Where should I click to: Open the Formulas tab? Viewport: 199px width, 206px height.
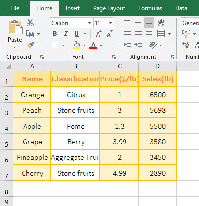point(150,8)
